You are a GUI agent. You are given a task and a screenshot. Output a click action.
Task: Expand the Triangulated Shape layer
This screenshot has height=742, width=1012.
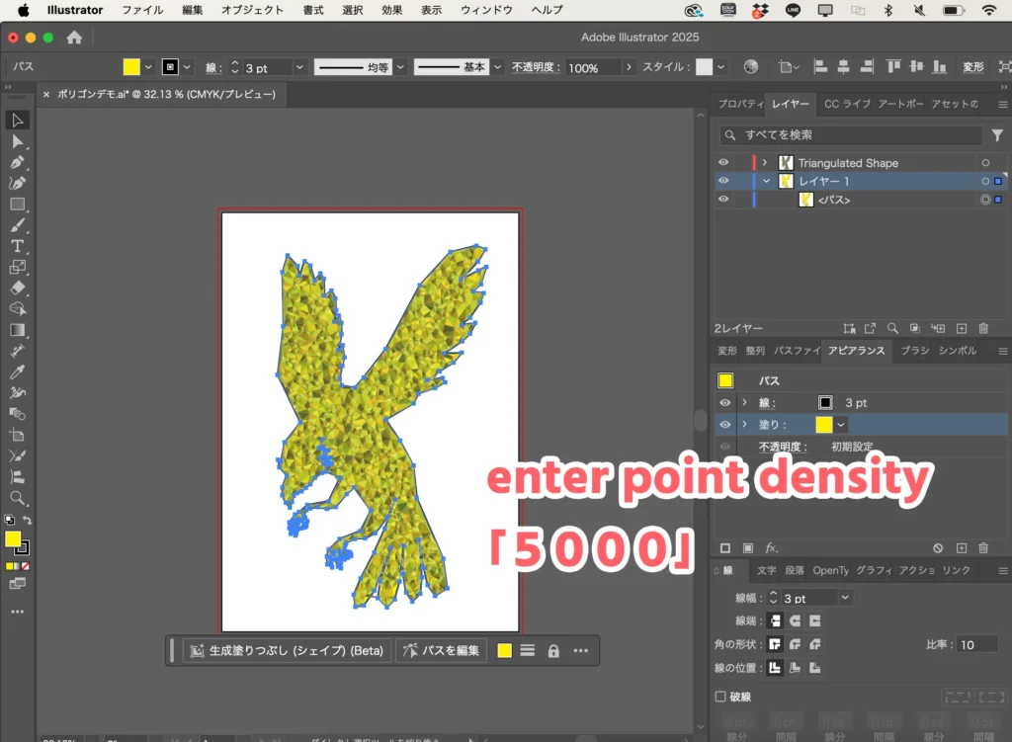tap(764, 163)
